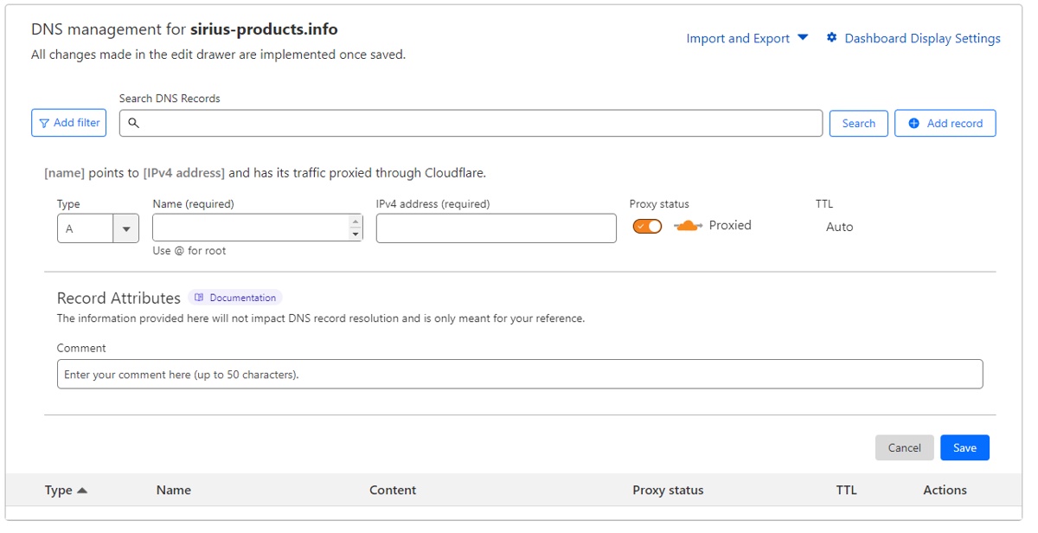This screenshot has height=533, width=1038.
Task: Click the Name field up stepper arrow
Action: pyautogui.click(x=355, y=222)
